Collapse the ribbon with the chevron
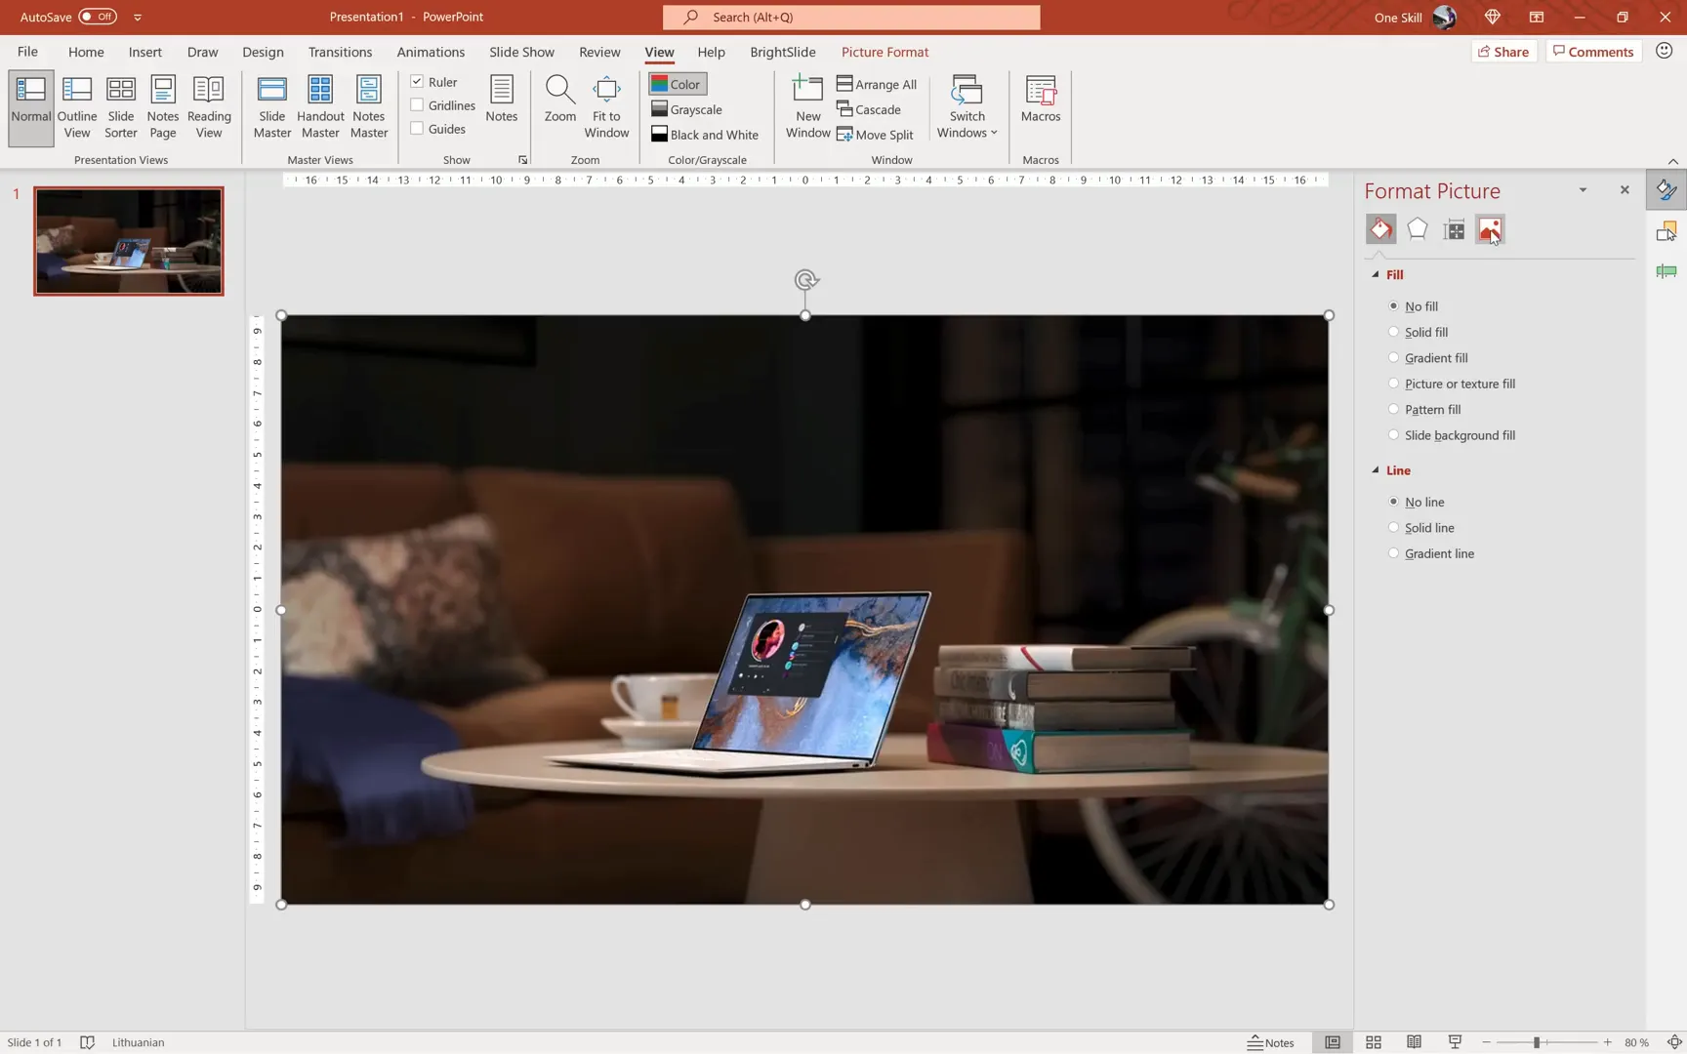The height and width of the screenshot is (1054, 1687). (x=1672, y=161)
